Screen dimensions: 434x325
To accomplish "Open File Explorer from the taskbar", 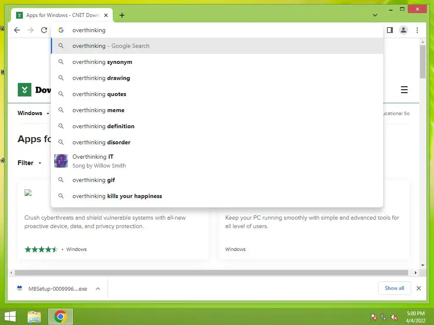I will click(34, 317).
